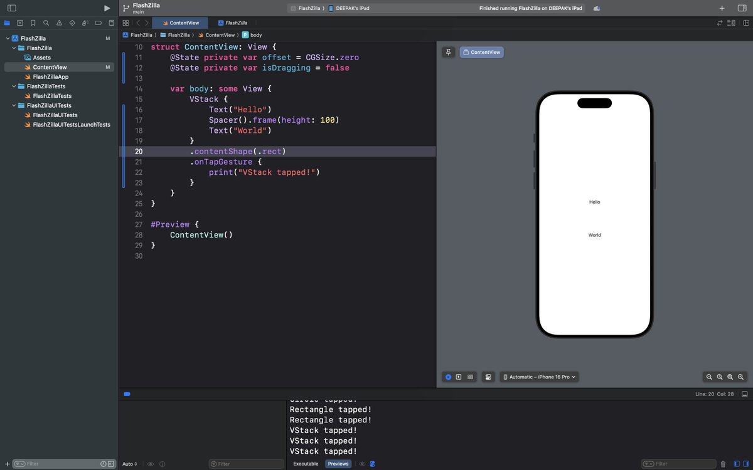Screen dimensions: 753x470
Task: Go forward in editor history
Action: [147, 23]
